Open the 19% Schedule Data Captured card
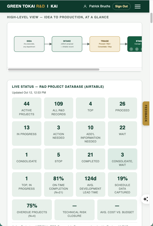 122,184
